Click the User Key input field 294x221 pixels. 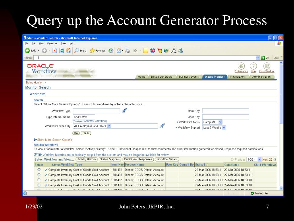point(226,117)
